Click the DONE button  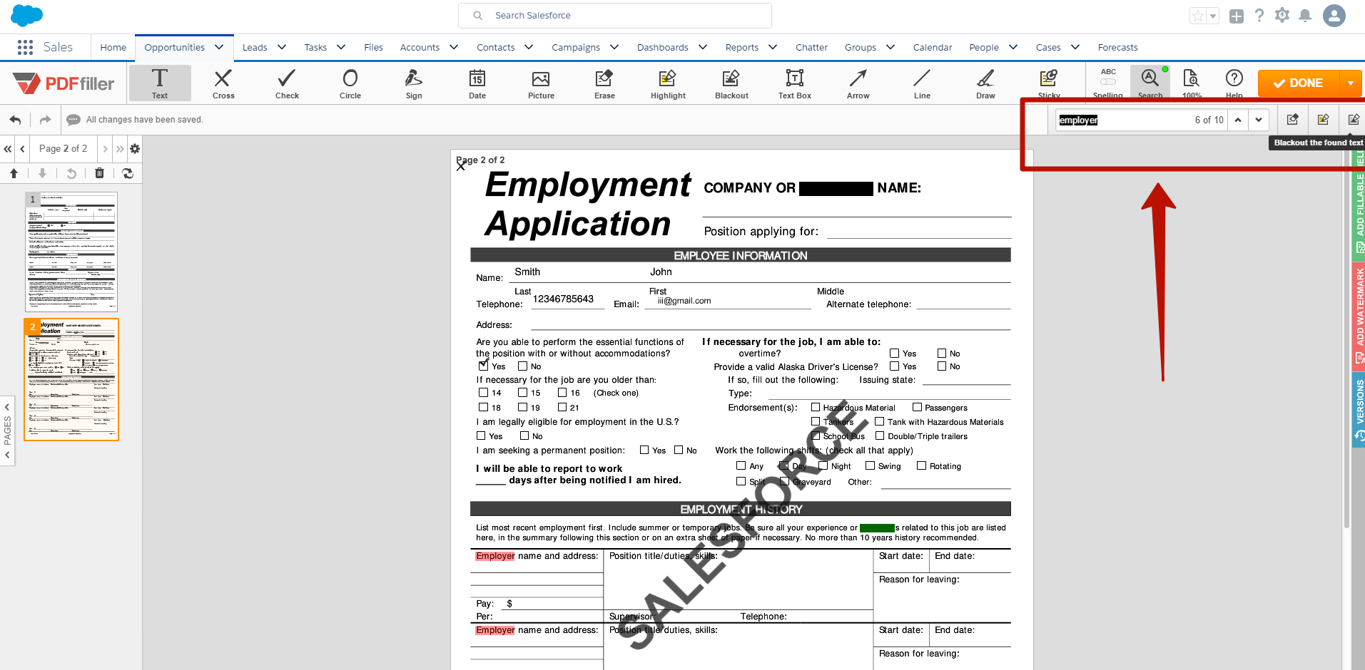pos(1299,83)
